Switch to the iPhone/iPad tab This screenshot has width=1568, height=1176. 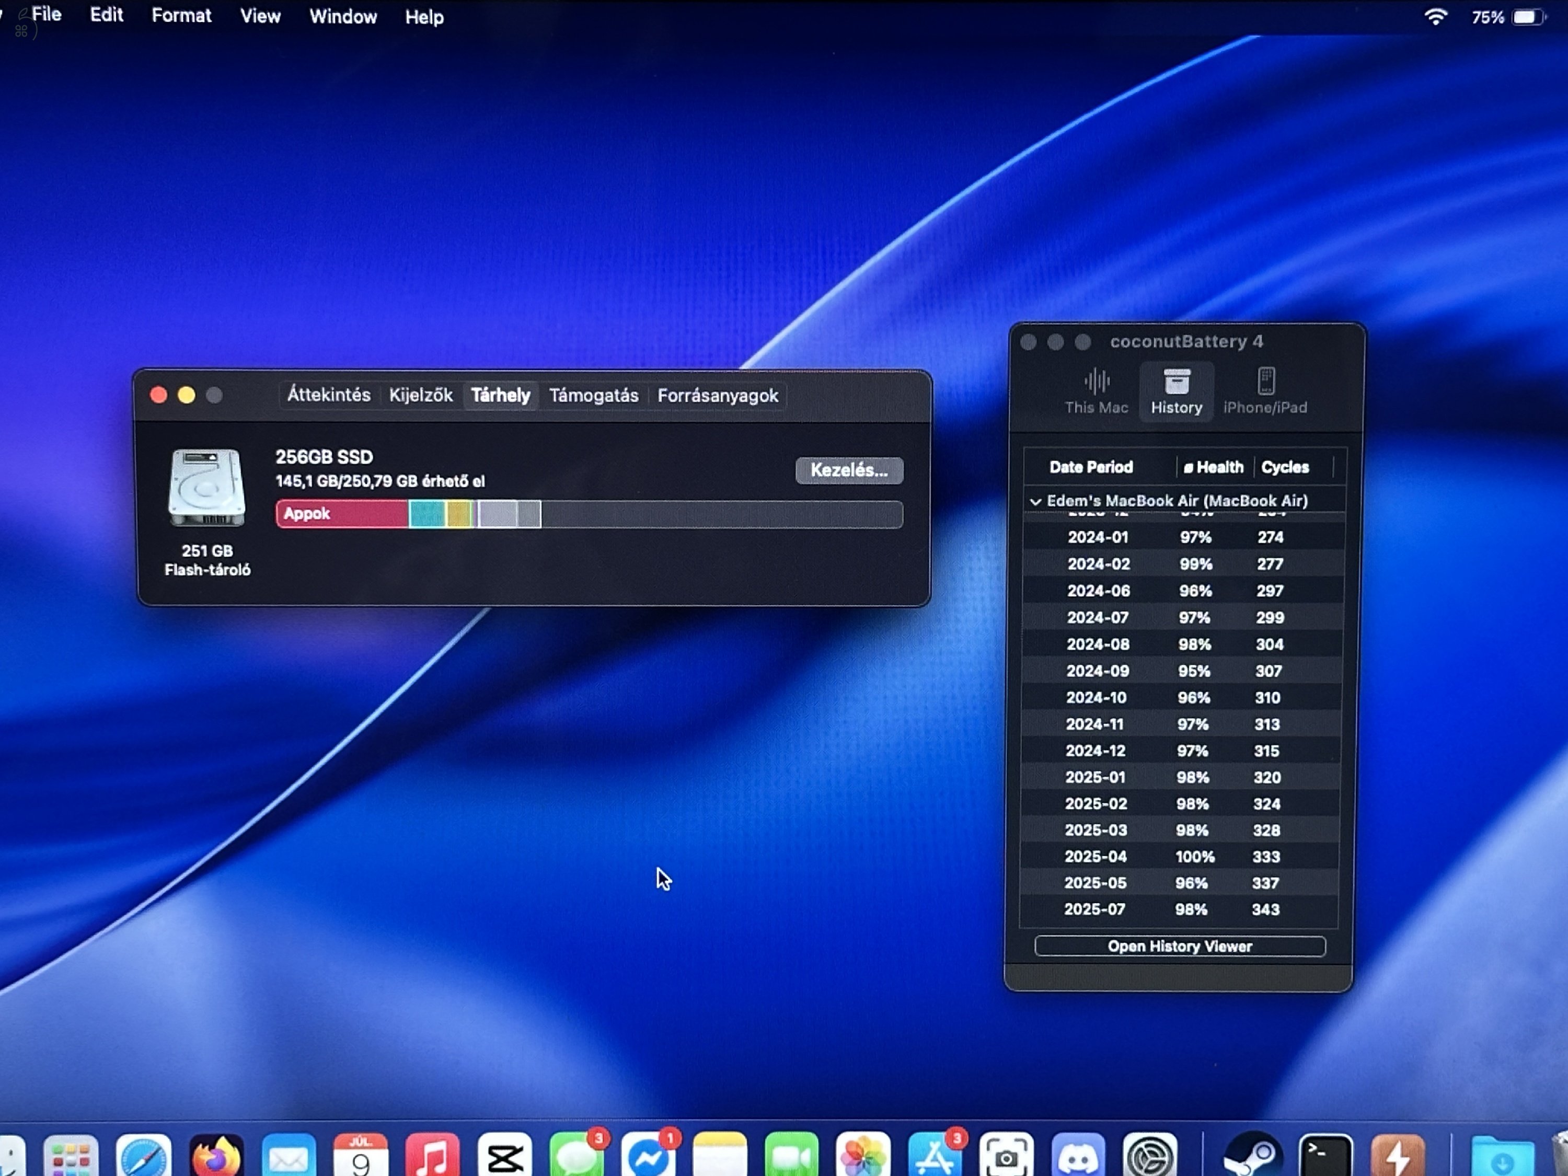click(x=1265, y=391)
